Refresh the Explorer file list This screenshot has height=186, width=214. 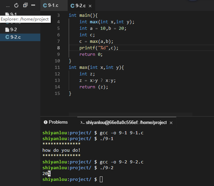click(x=16, y=5)
